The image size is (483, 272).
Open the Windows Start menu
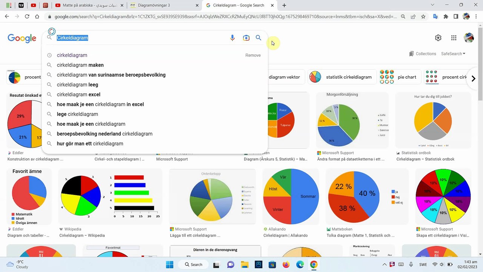169,264
